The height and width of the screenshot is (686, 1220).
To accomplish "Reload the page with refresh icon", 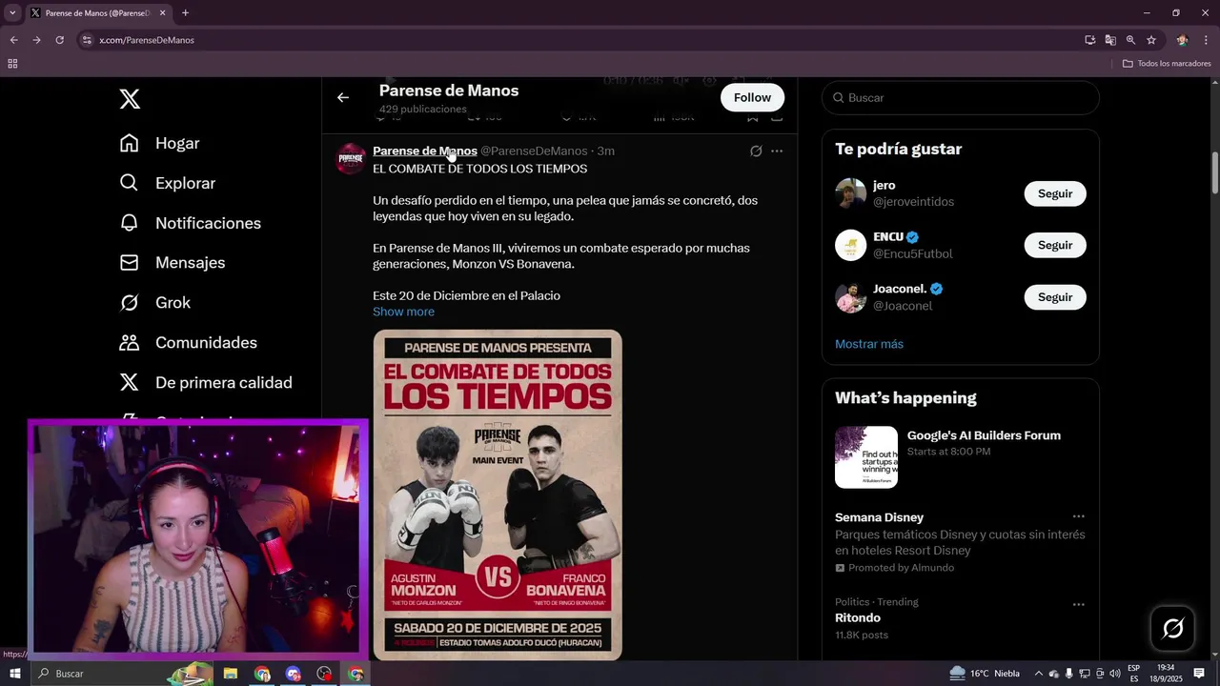I will click(59, 40).
